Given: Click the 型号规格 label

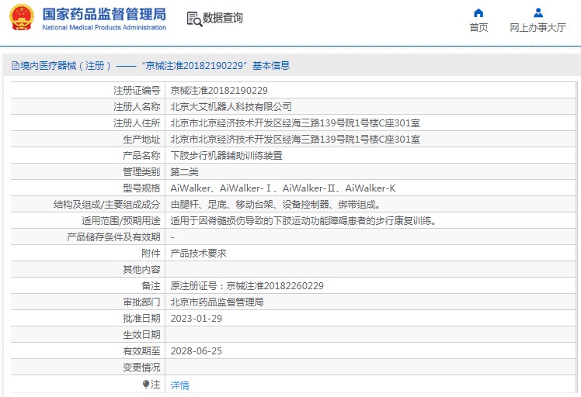Looking at the screenshot, I should click(x=141, y=188).
